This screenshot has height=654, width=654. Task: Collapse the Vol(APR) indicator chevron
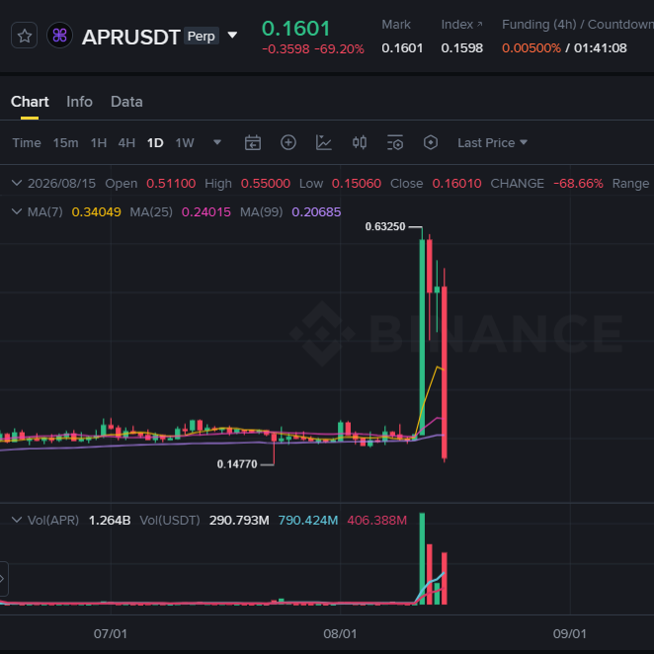click(17, 520)
